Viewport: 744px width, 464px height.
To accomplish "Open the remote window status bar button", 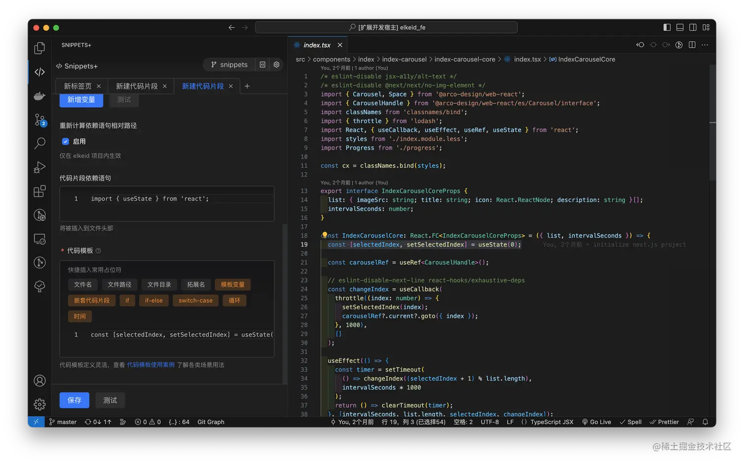I will pos(36,422).
